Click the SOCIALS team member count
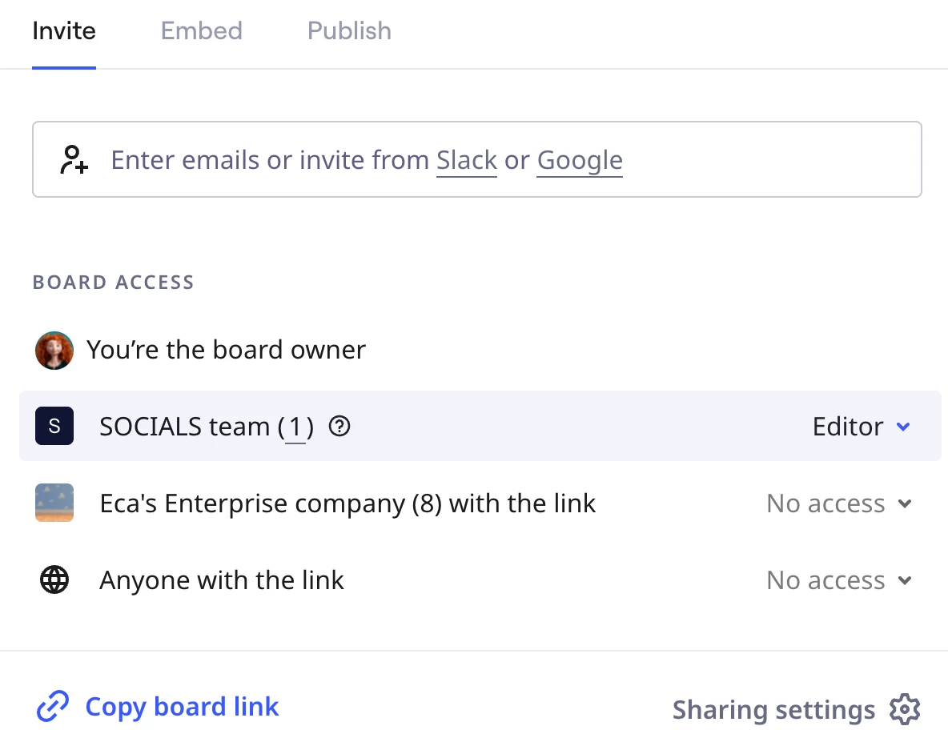The width and height of the screenshot is (948, 746). point(295,427)
